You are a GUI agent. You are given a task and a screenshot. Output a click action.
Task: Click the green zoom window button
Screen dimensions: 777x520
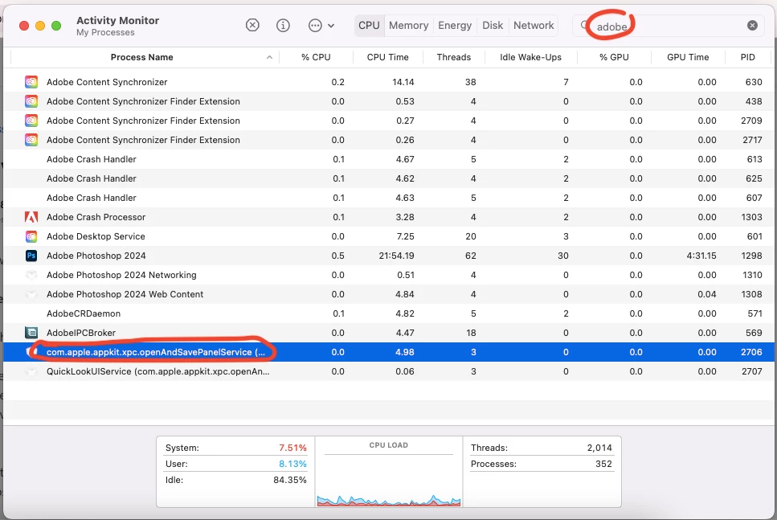[56, 26]
